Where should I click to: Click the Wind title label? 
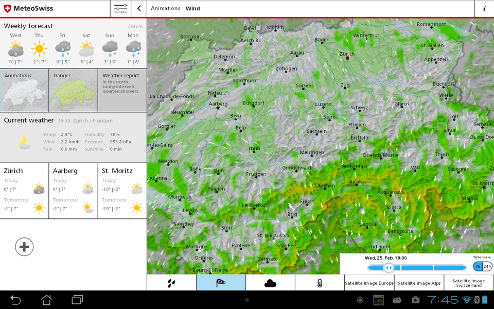(192, 9)
